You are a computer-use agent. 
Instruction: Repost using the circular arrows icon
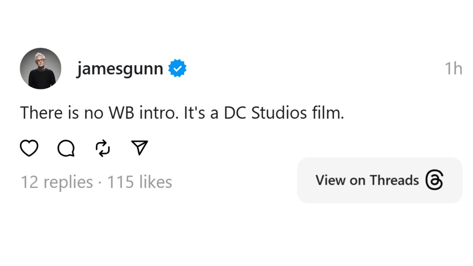pos(103,148)
